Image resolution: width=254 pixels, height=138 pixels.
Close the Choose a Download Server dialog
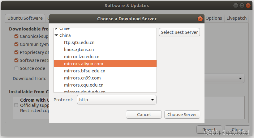click(200, 19)
